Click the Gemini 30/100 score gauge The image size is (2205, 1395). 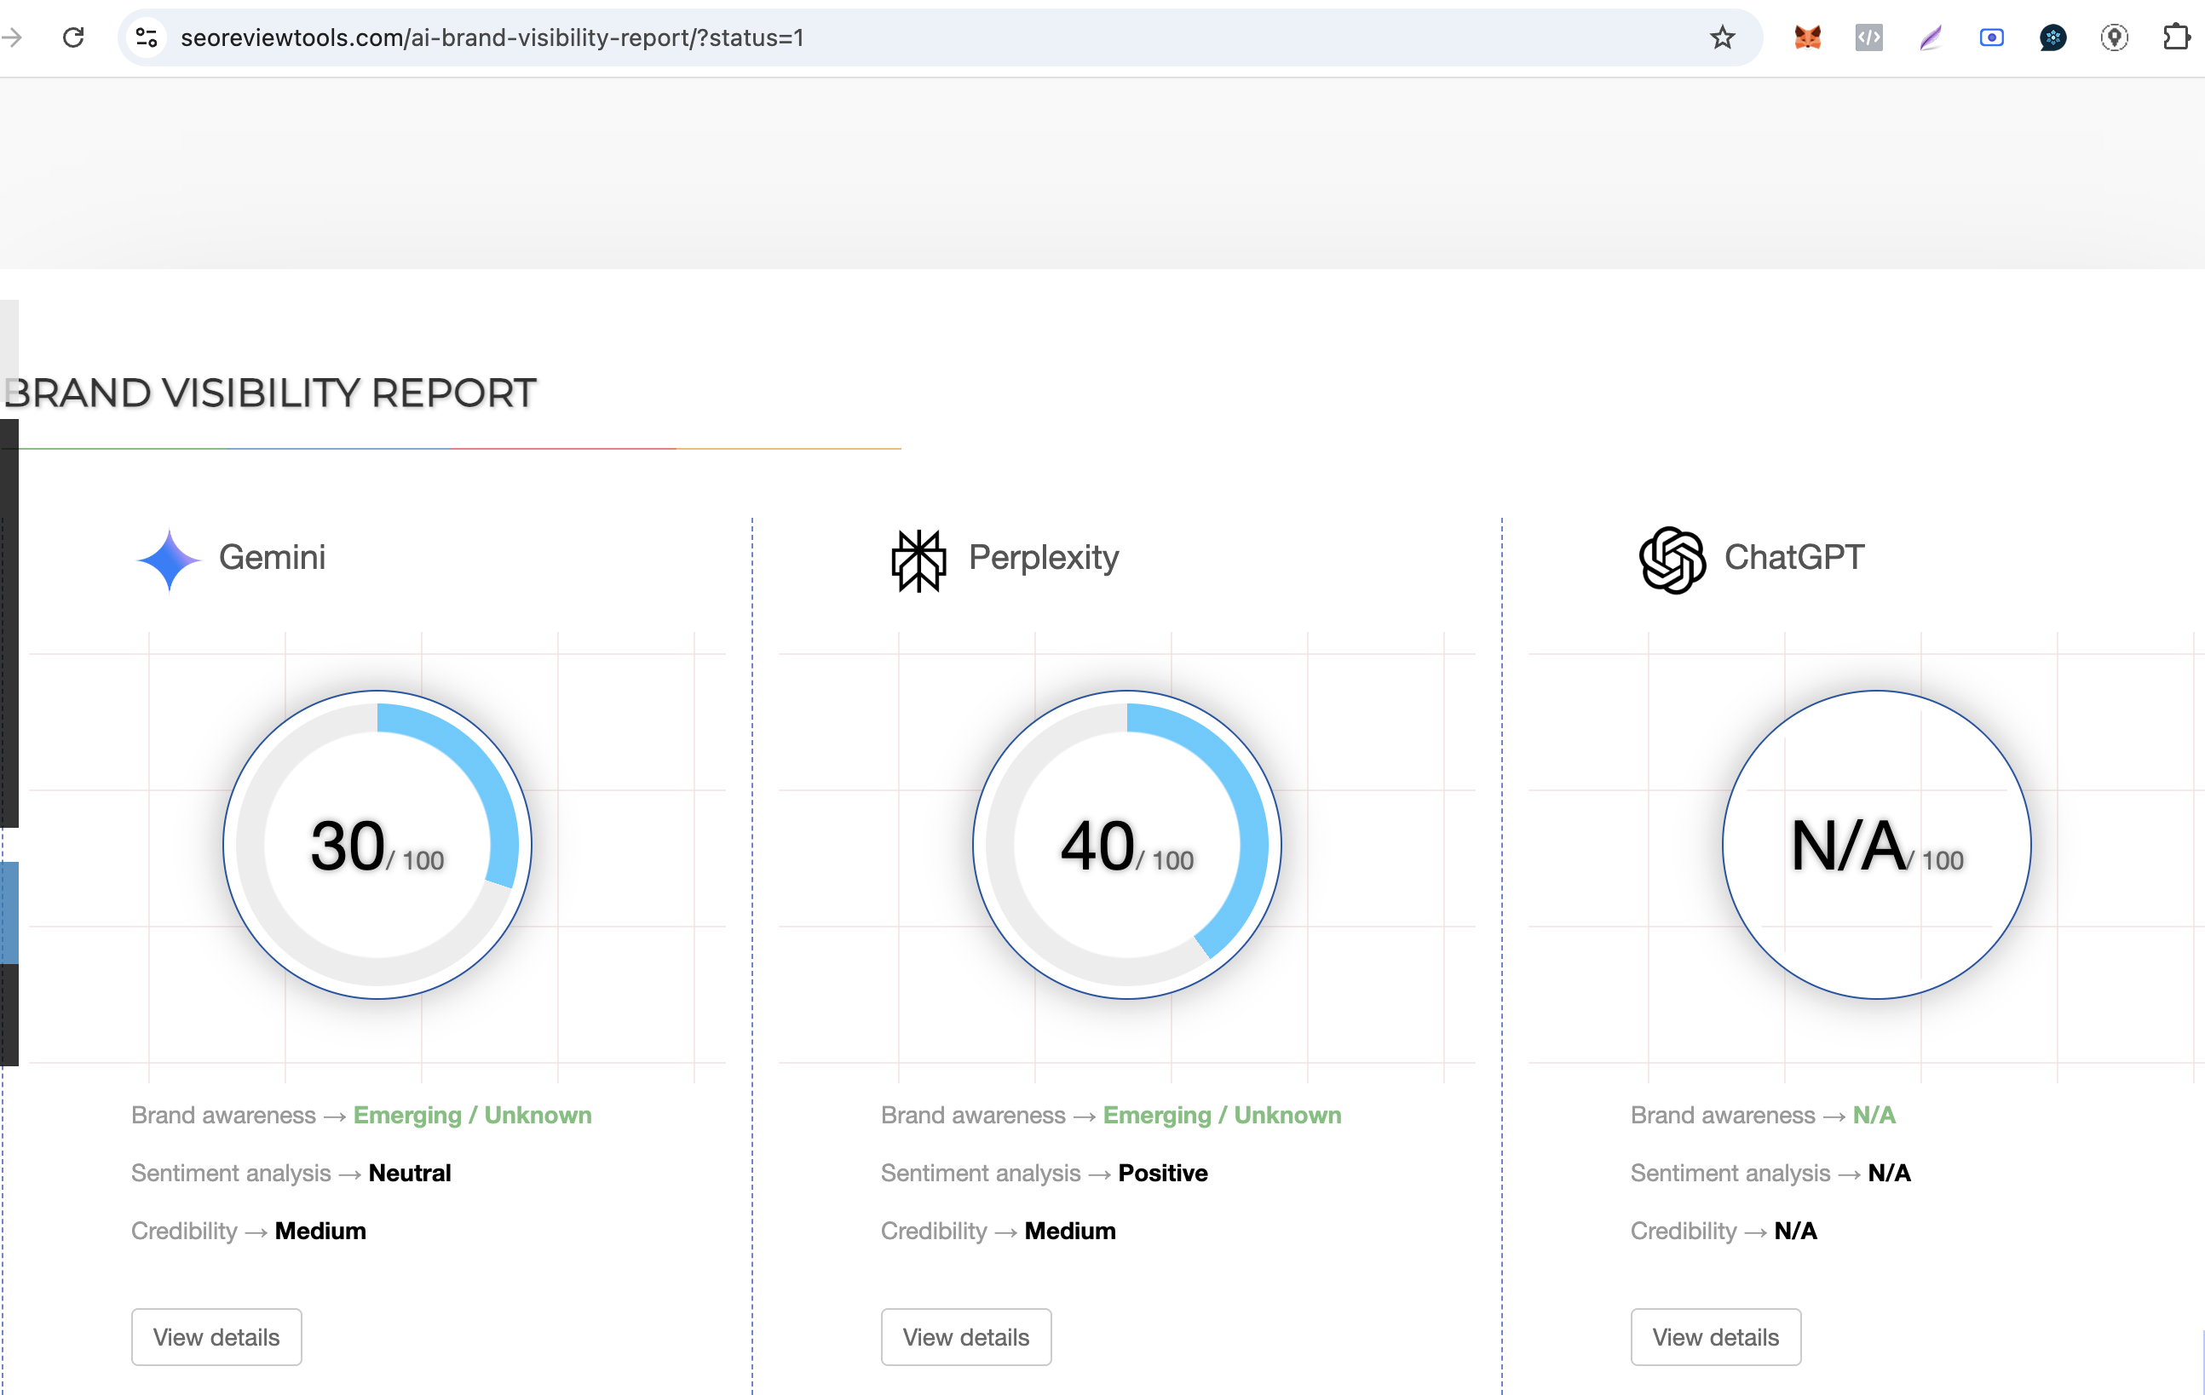pos(377,844)
